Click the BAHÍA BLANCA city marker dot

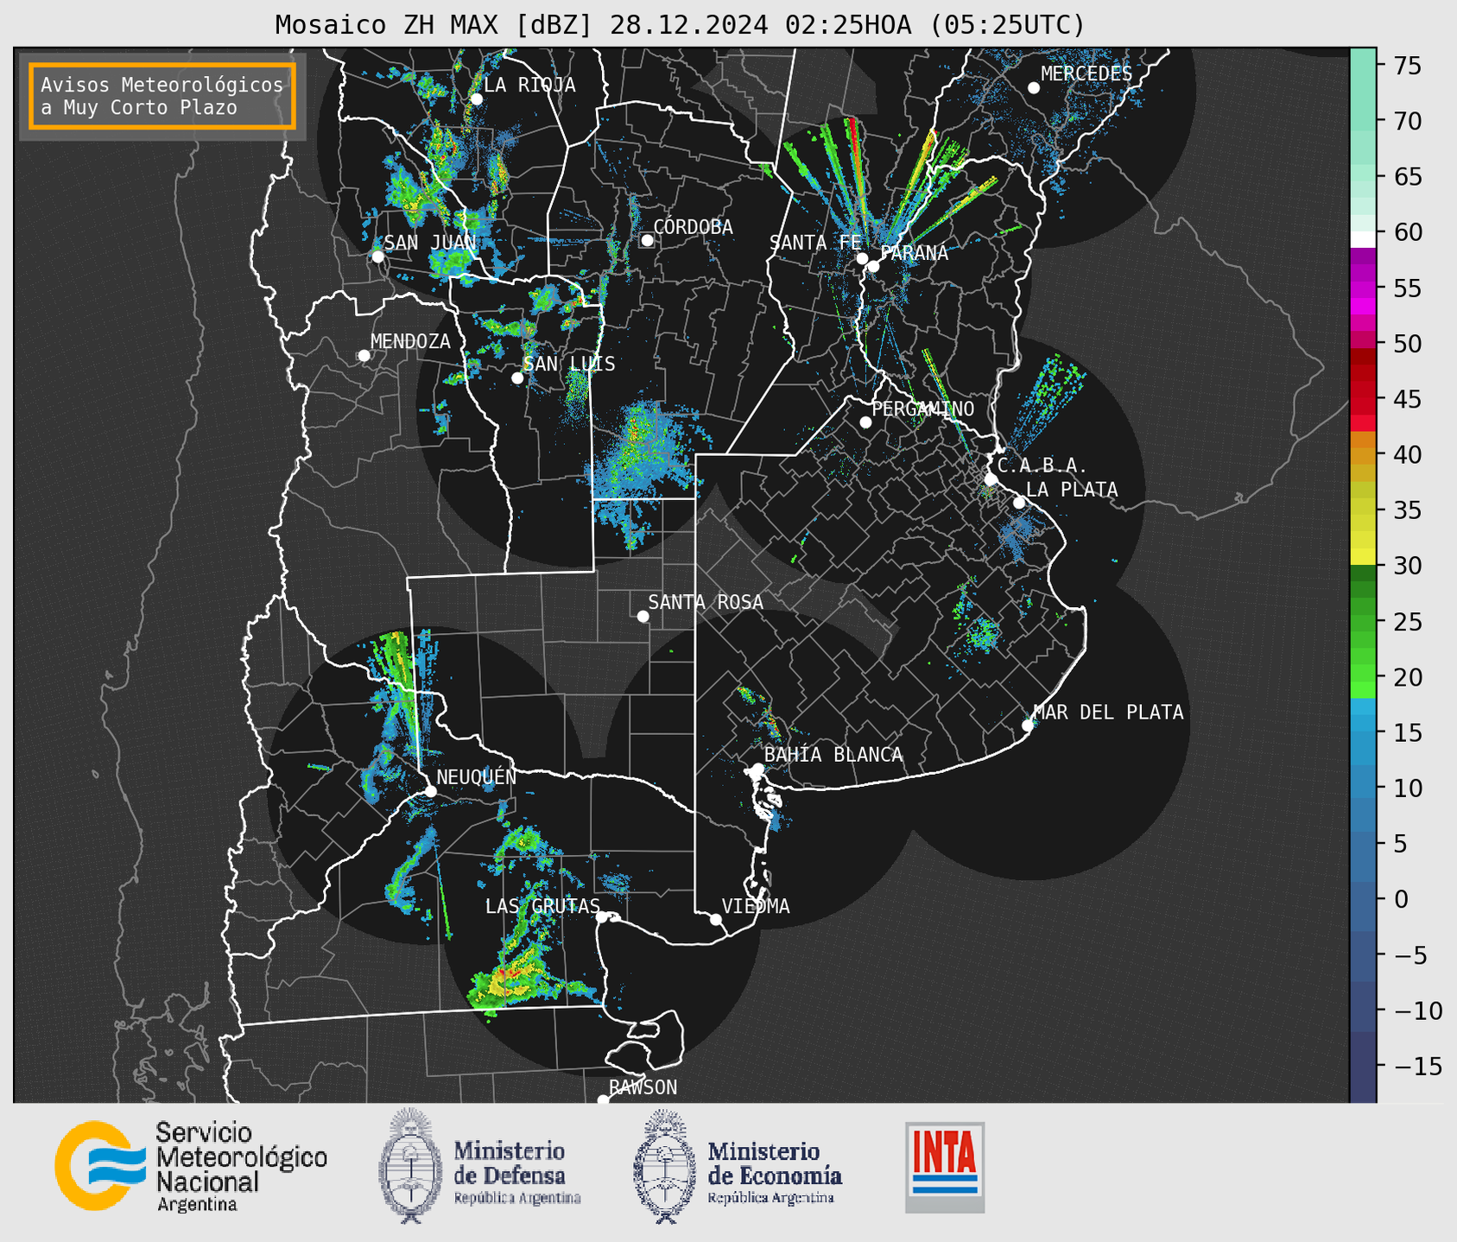pos(757,769)
